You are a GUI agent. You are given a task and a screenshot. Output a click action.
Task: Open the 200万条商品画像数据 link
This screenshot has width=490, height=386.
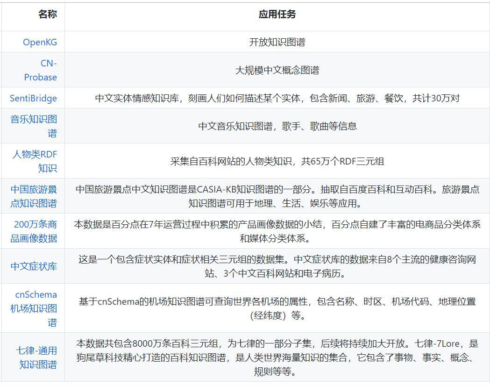coord(34,231)
